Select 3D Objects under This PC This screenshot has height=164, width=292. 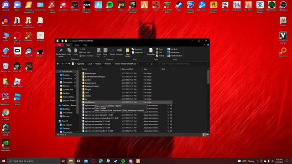coord(67,125)
